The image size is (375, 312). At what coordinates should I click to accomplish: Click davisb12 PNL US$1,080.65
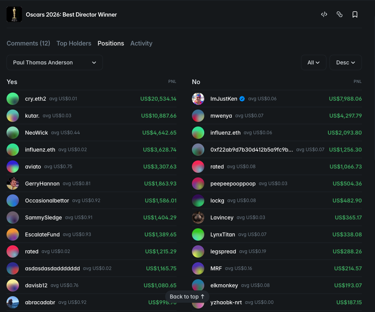tap(160, 286)
